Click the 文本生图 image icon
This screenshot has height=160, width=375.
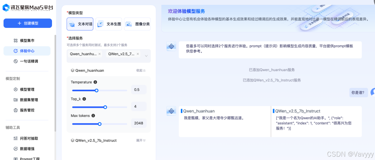100,24
